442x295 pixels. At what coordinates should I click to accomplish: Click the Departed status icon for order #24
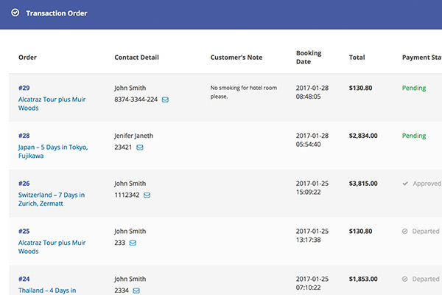coord(405,279)
